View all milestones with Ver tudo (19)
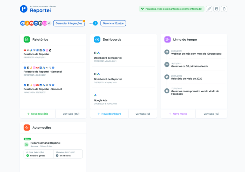 pyautogui.click(x=212, y=114)
